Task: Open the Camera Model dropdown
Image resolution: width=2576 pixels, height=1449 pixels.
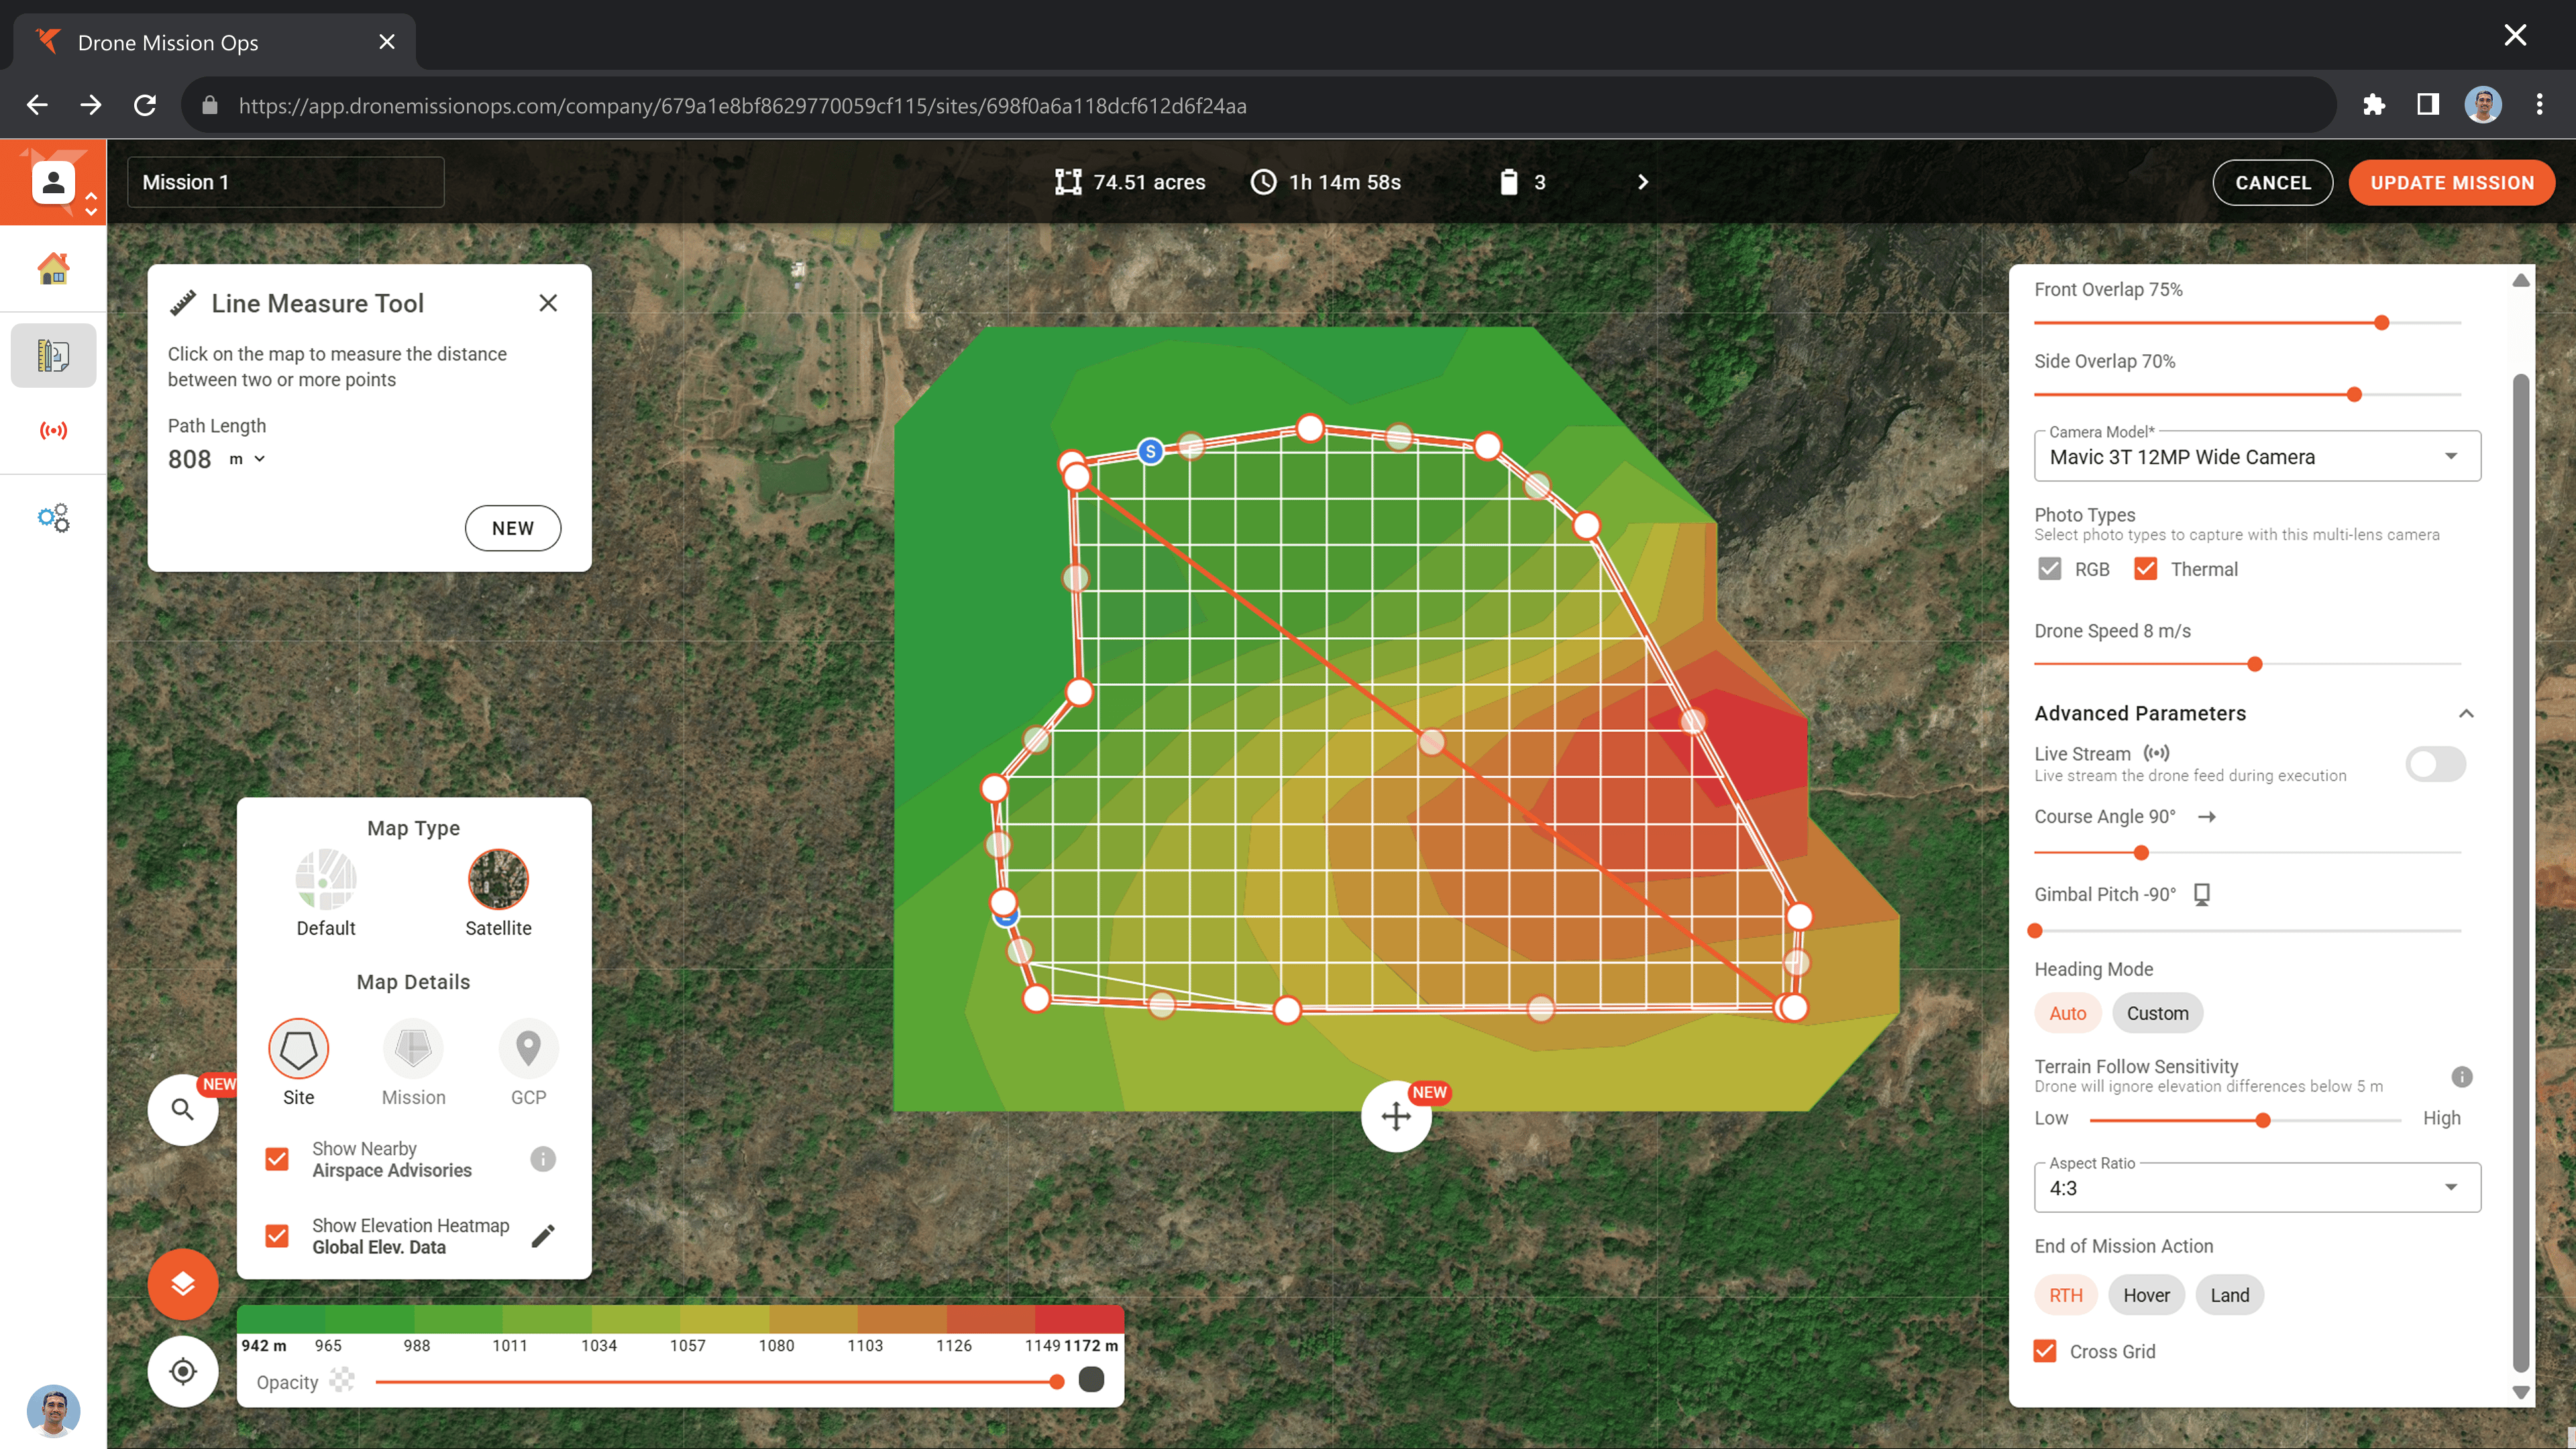Action: (x=2258, y=457)
